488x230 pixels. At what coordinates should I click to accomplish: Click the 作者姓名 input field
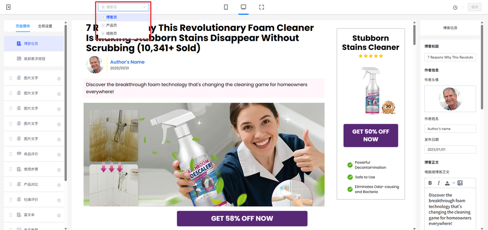point(450,128)
